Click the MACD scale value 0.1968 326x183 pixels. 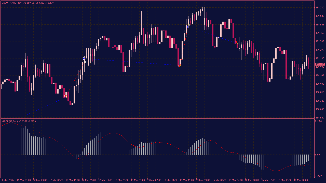pyautogui.click(x=319, y=121)
